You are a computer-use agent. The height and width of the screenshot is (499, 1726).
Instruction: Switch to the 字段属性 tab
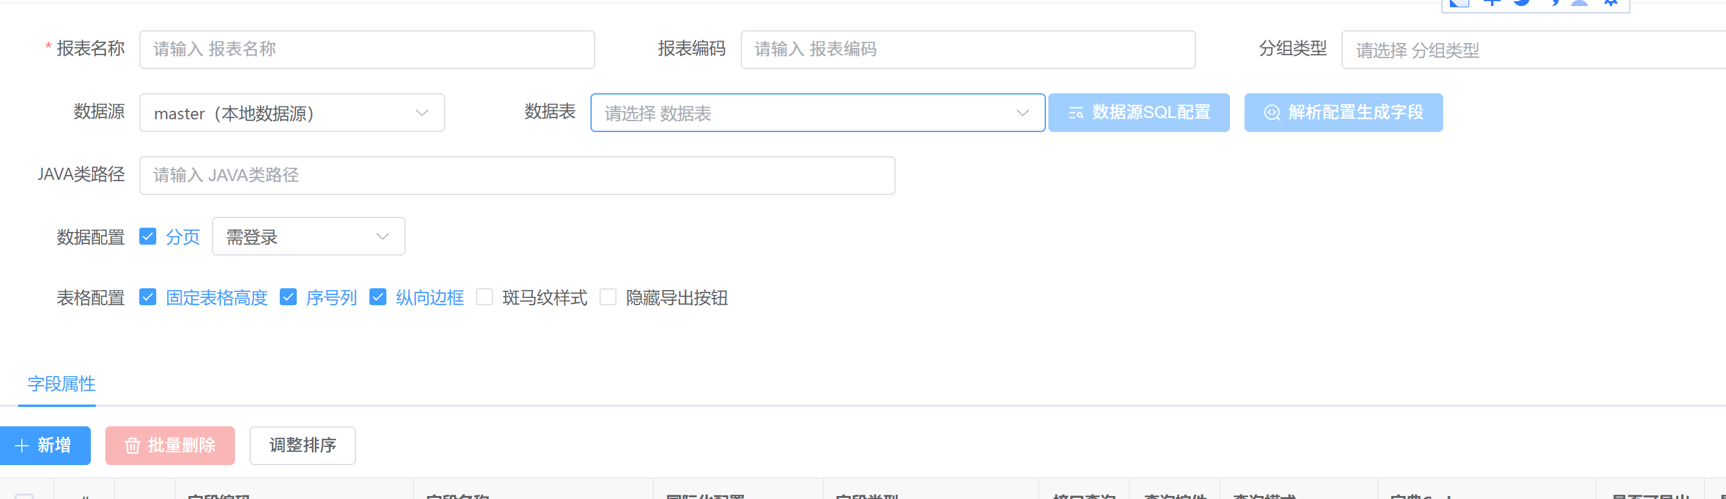(x=61, y=384)
